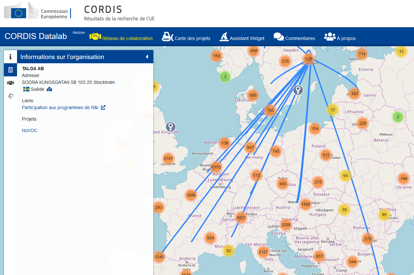Open Participation aux programmes de R&I link

point(60,108)
